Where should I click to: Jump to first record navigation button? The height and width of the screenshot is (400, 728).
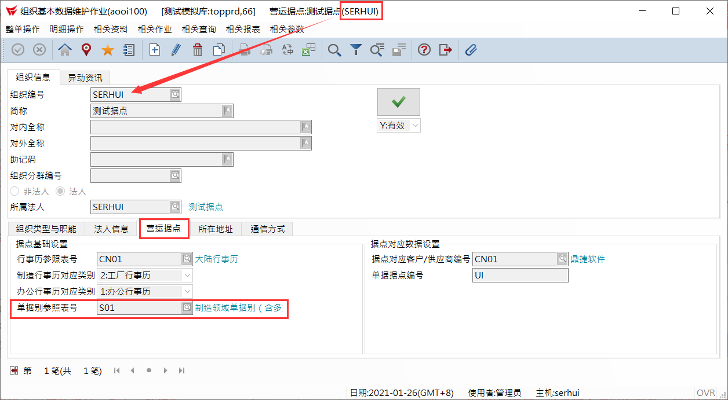[117, 370]
